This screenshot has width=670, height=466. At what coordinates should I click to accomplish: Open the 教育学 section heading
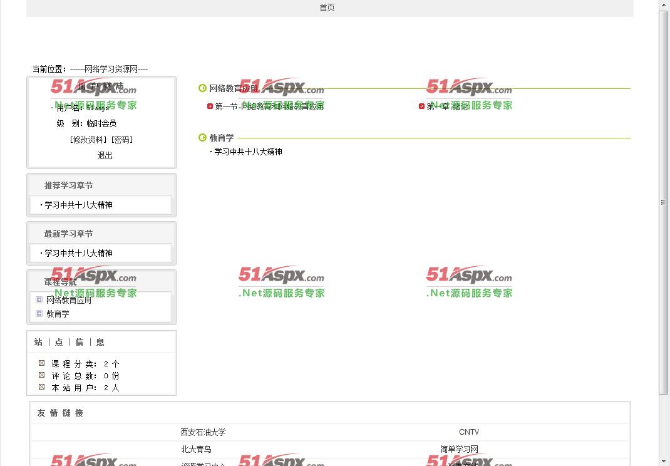221,138
